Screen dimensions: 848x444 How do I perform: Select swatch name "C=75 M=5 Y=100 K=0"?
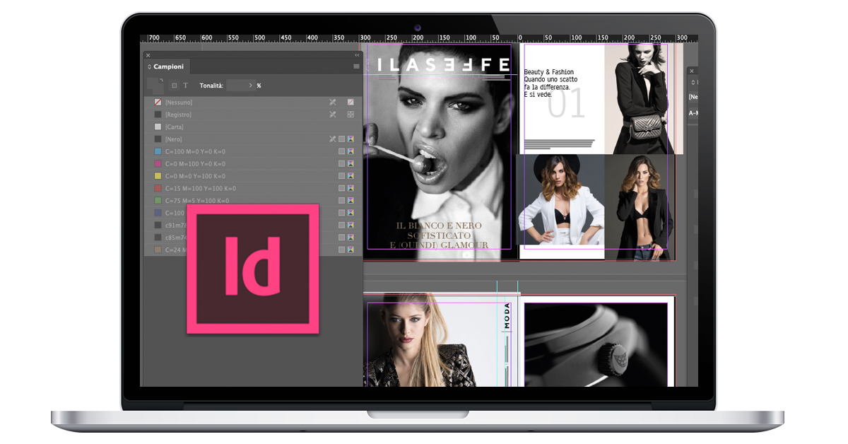click(197, 201)
